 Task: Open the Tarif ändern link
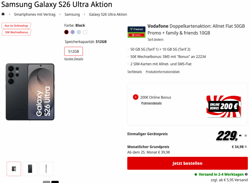click(155, 39)
